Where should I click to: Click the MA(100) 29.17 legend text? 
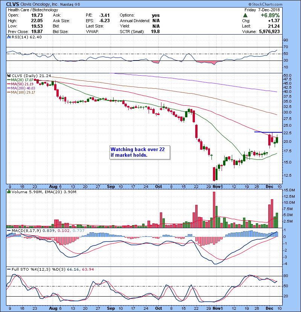pyautogui.click(x=23, y=92)
